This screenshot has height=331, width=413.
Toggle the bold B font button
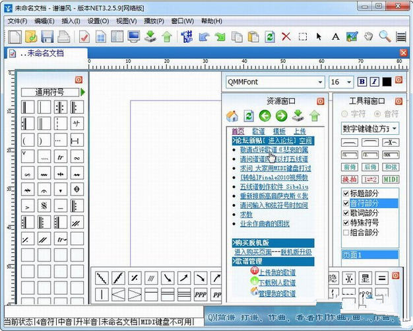click(x=362, y=82)
